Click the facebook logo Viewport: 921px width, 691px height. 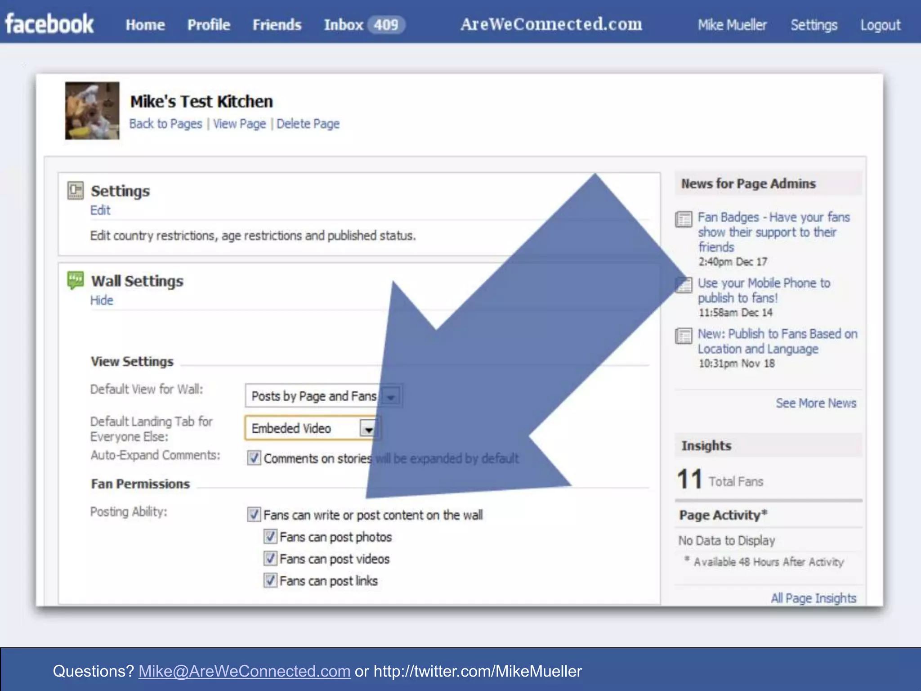click(x=49, y=24)
